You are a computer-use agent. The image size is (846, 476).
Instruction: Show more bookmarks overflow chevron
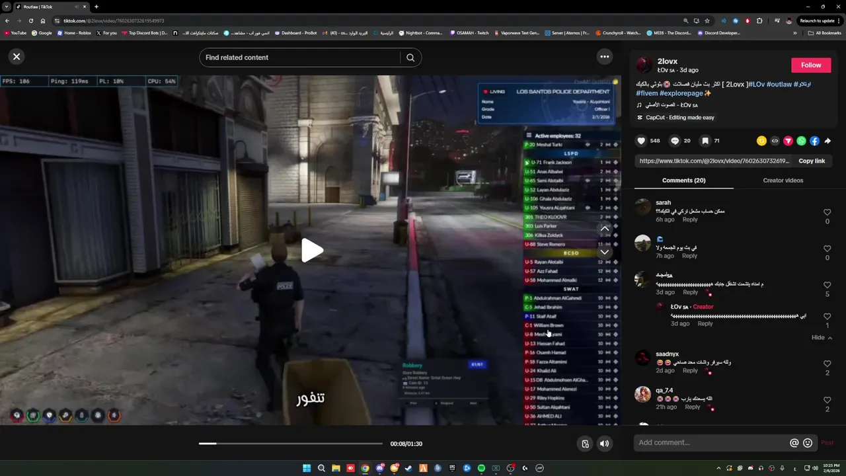(x=795, y=32)
